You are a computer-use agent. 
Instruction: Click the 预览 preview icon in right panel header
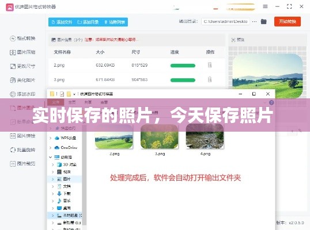[233, 40]
